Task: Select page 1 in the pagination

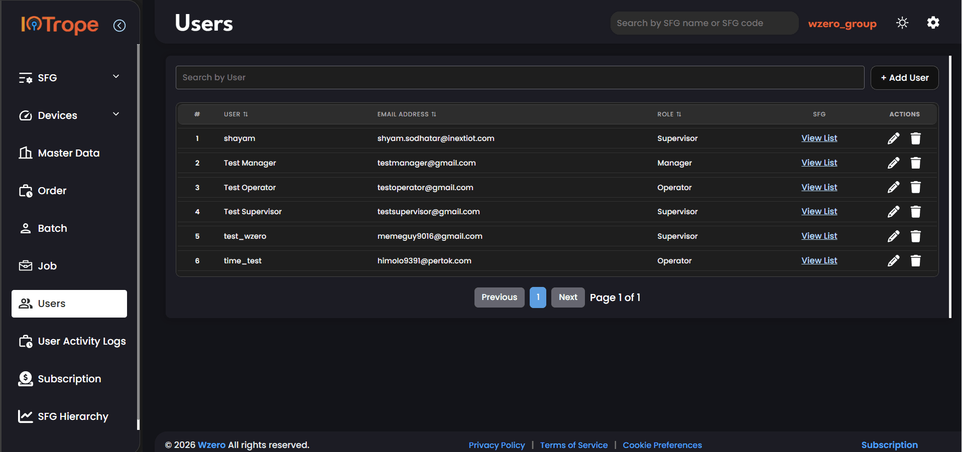Action: click(x=538, y=297)
